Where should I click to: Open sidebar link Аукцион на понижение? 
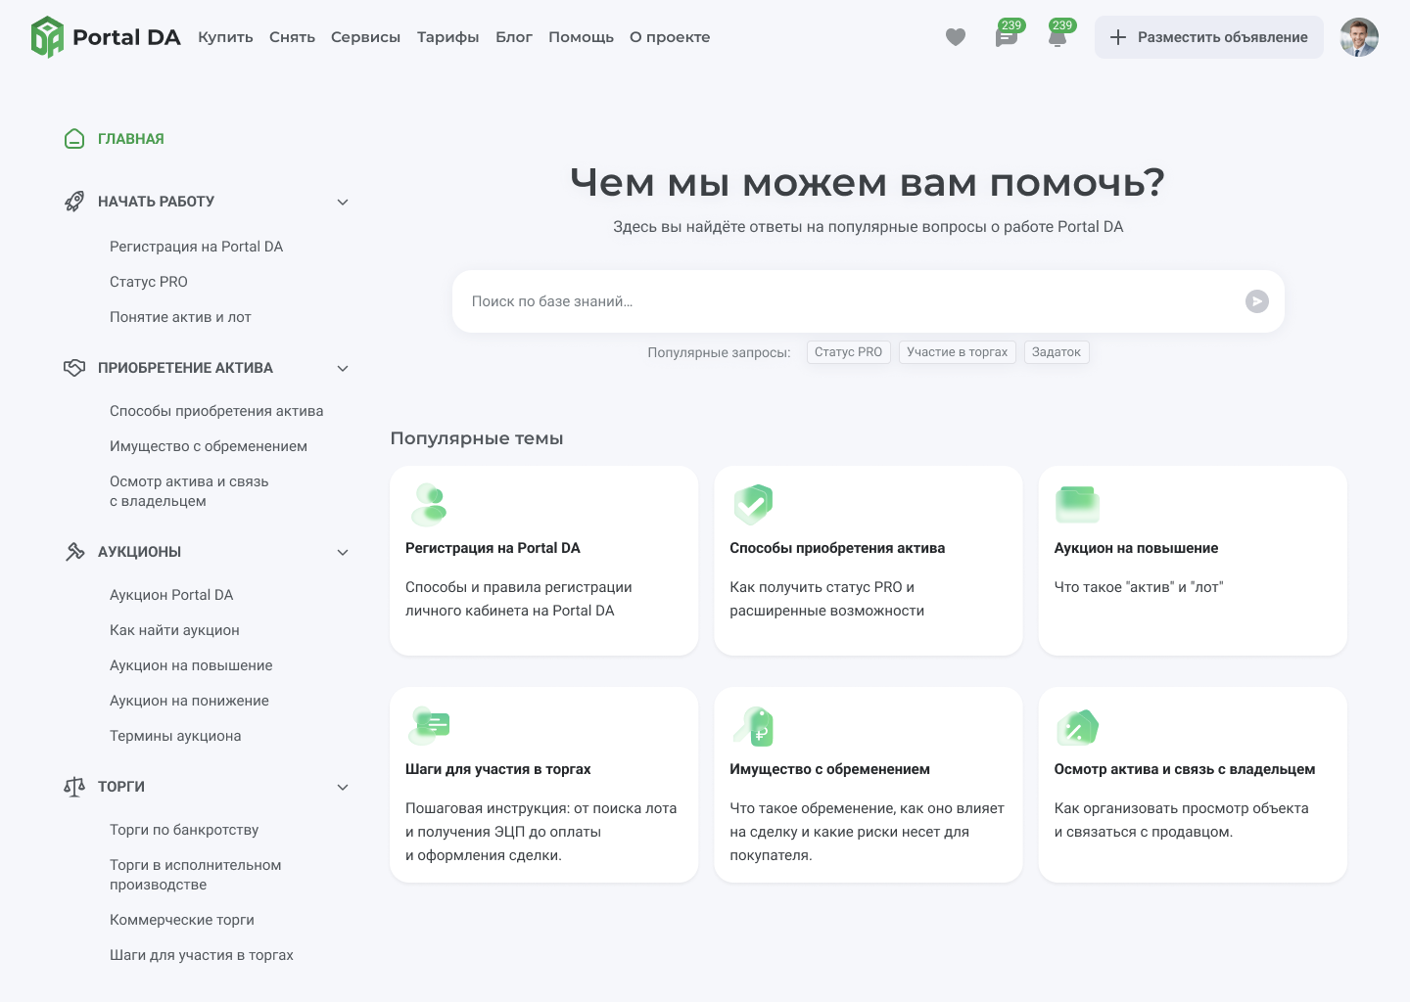click(x=189, y=701)
